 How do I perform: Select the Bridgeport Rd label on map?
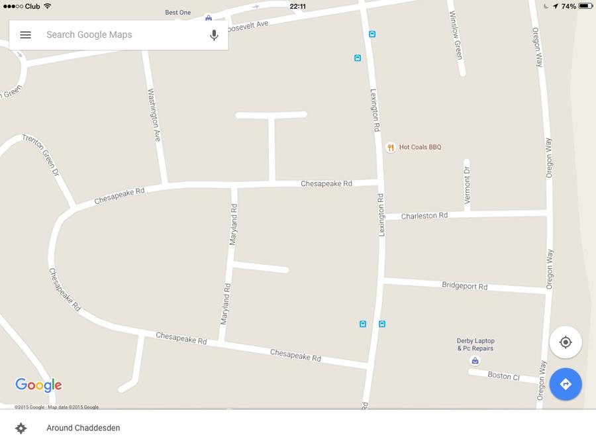[464, 286]
